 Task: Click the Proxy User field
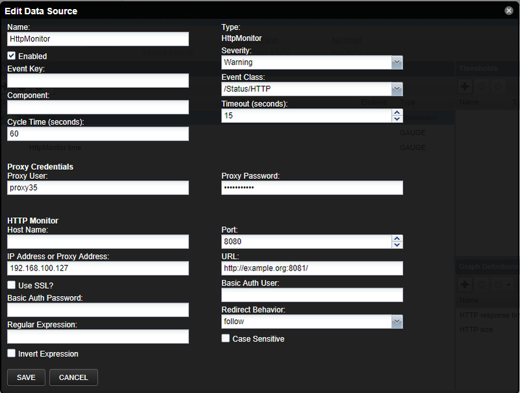pyautogui.click(x=98, y=187)
